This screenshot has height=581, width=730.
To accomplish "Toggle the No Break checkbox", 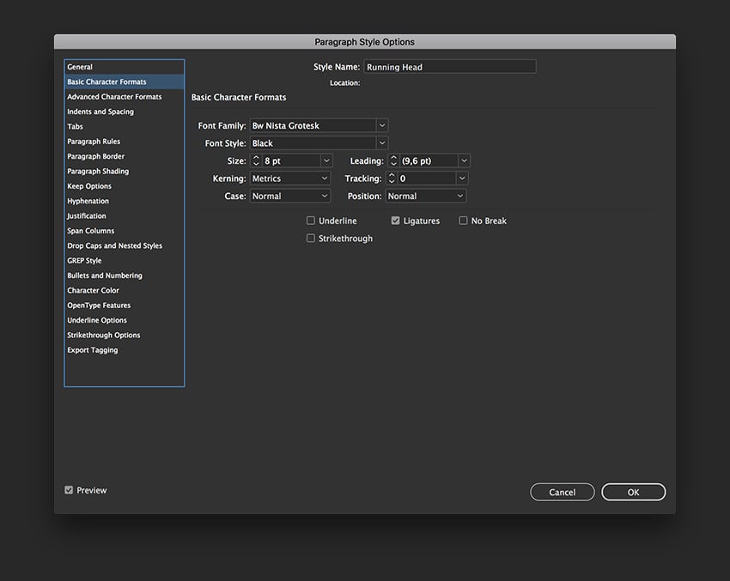I will tap(464, 221).
